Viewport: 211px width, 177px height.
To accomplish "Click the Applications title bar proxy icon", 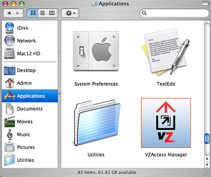I will 95,4.
